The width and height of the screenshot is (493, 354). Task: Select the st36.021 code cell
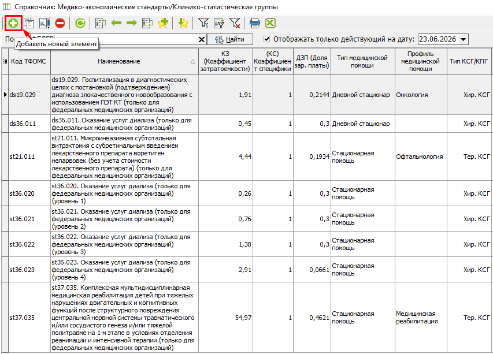(29, 219)
